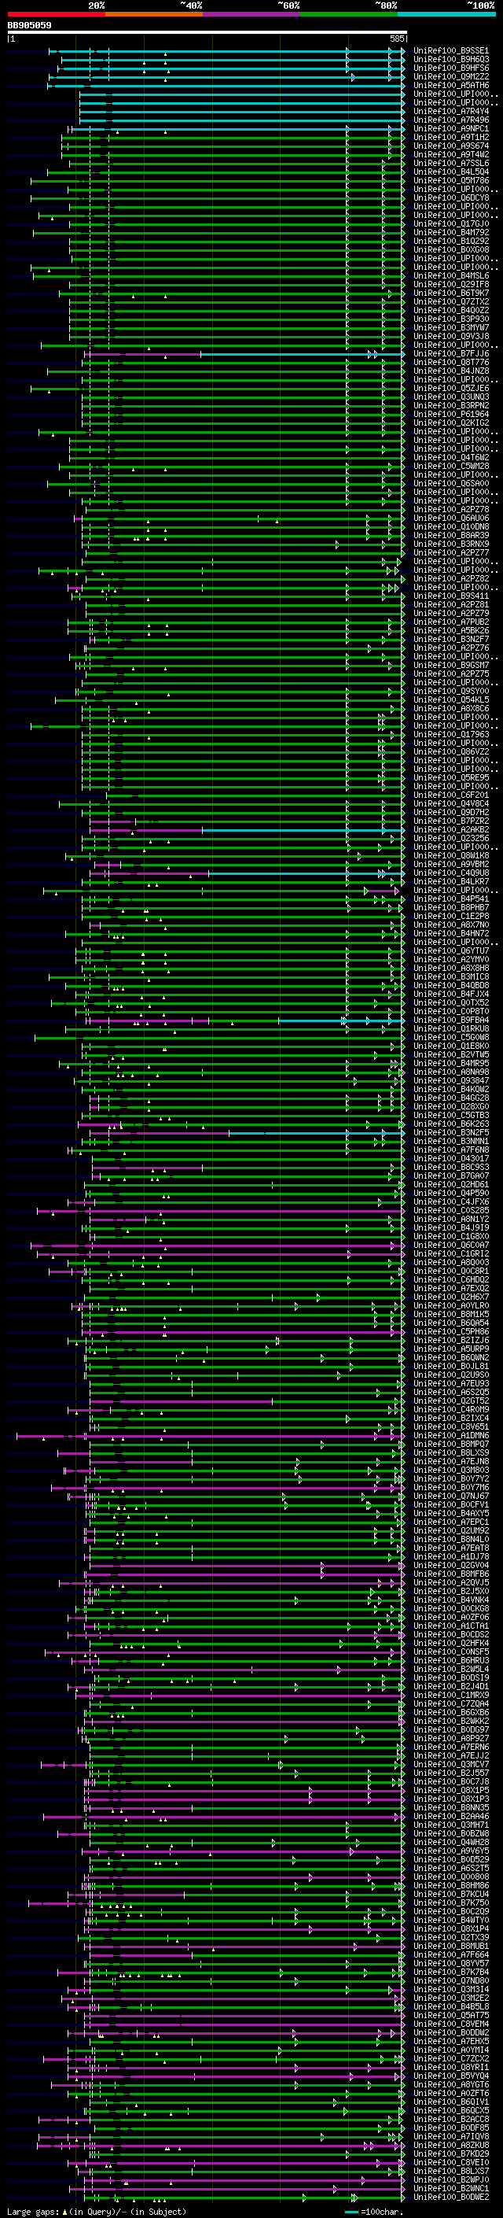
Task: Select hit label UniRef100_B8MUB1
Action: click(x=451, y=1945)
